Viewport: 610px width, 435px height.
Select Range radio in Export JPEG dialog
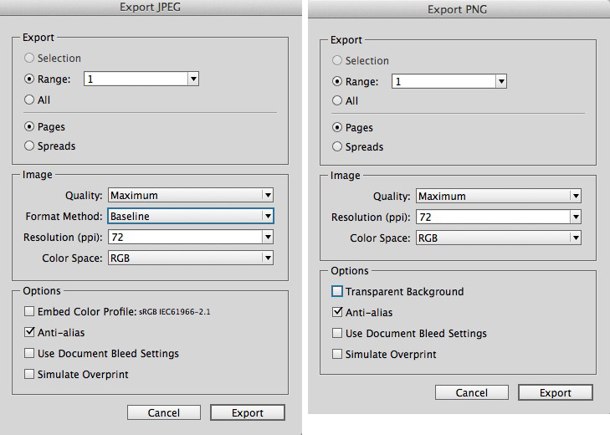(29, 79)
